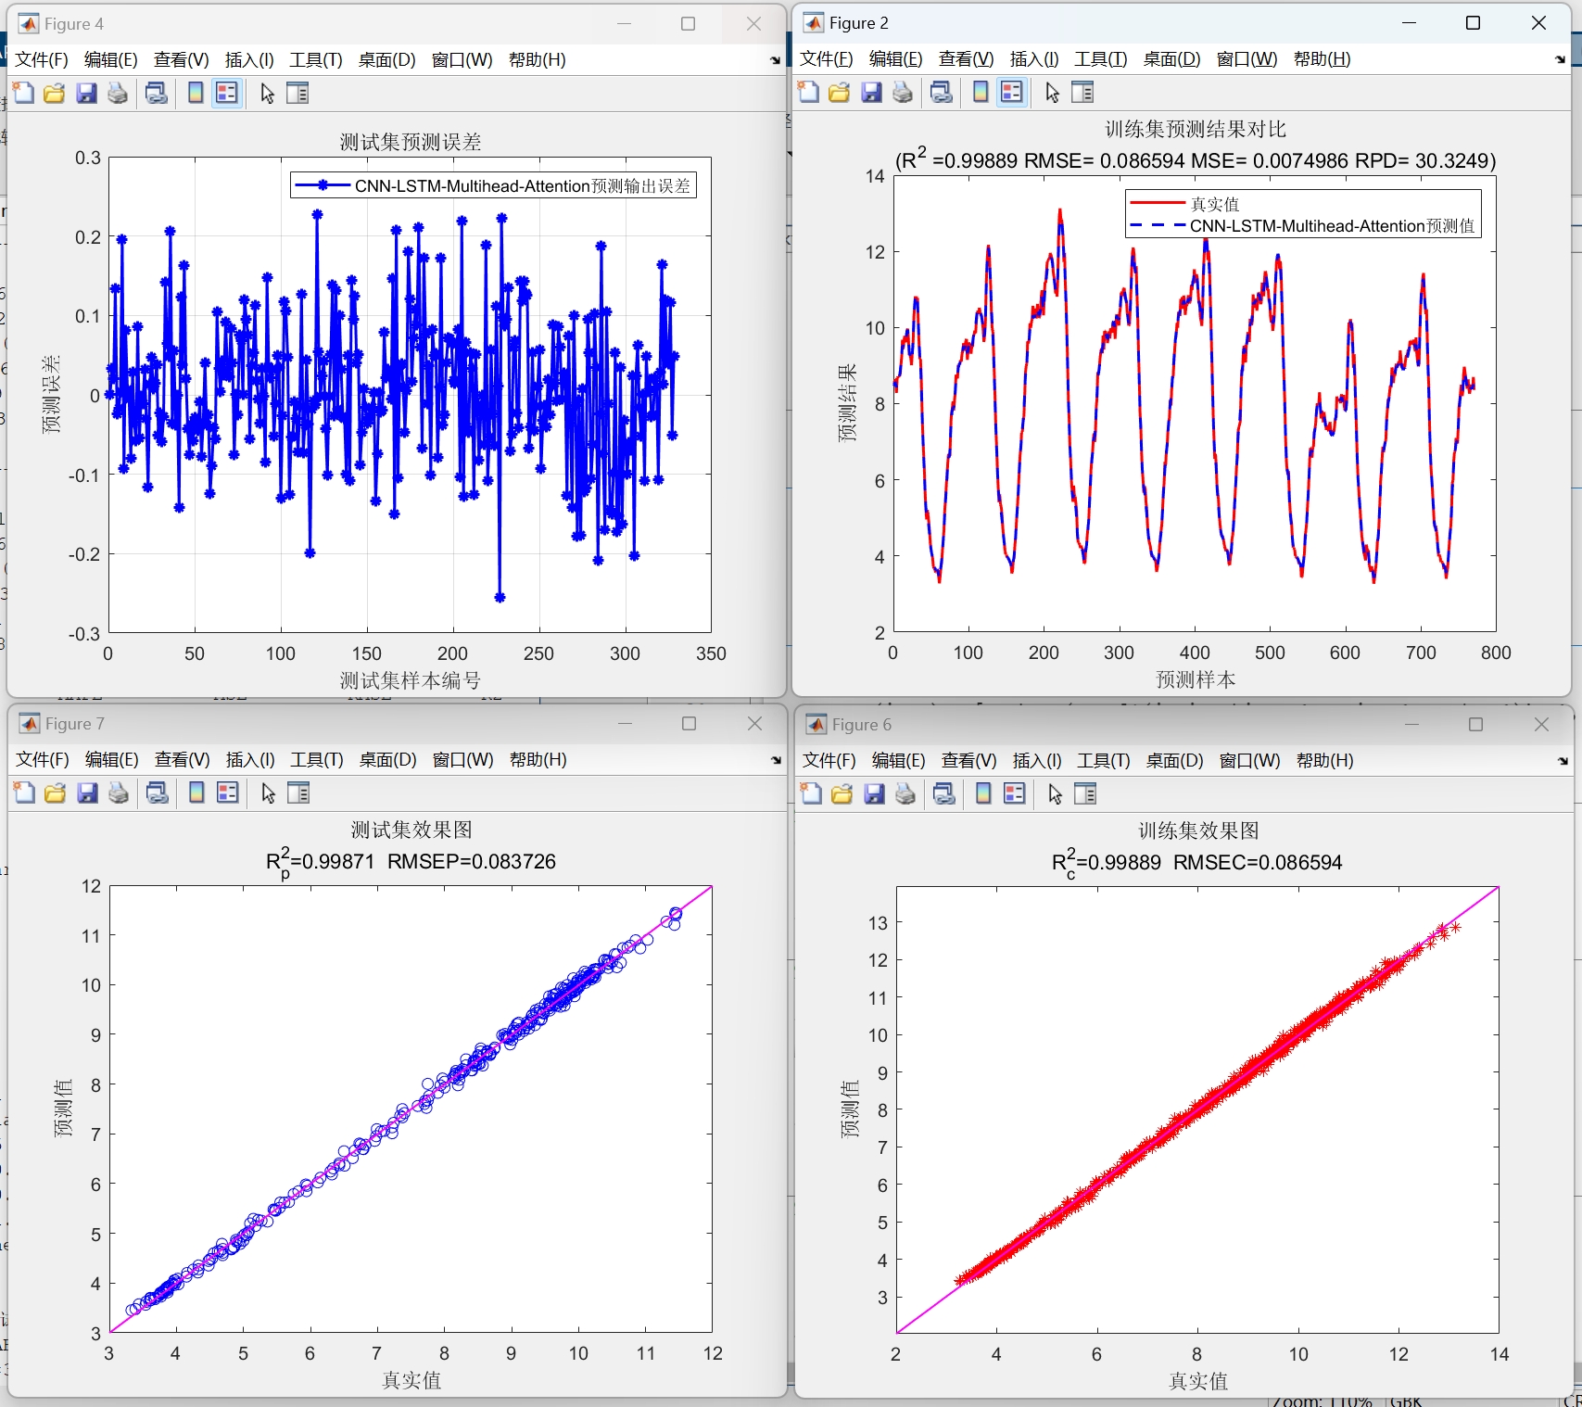The width and height of the screenshot is (1582, 1407).
Task: Select the Print Figure icon in Figure 6
Action: coord(905,794)
